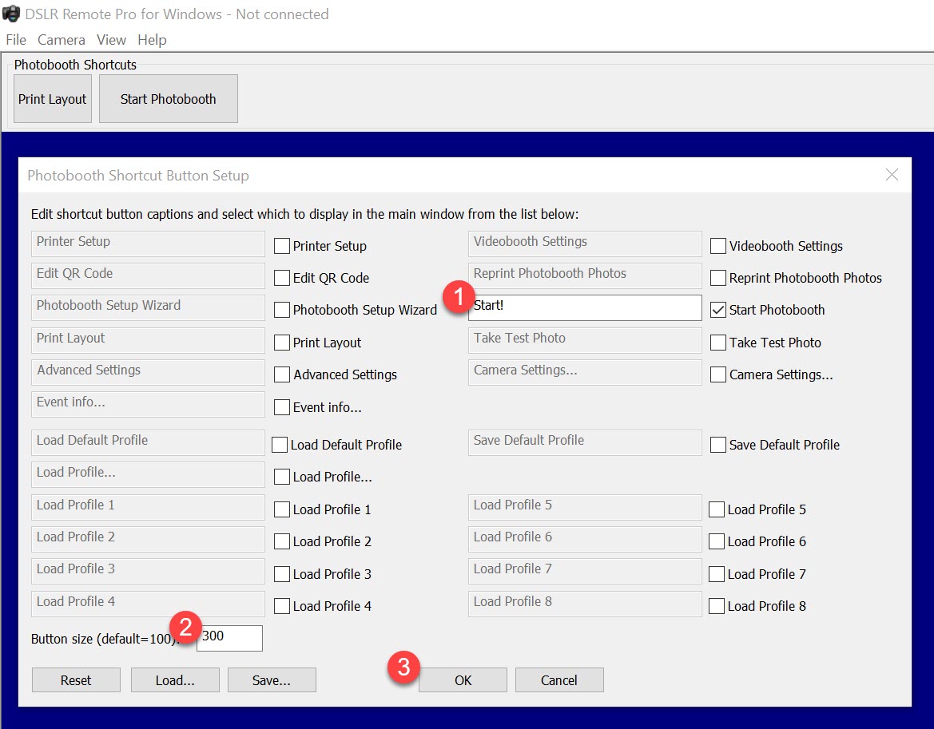Click the Reprint Photobooth Photos caption field

pos(585,275)
